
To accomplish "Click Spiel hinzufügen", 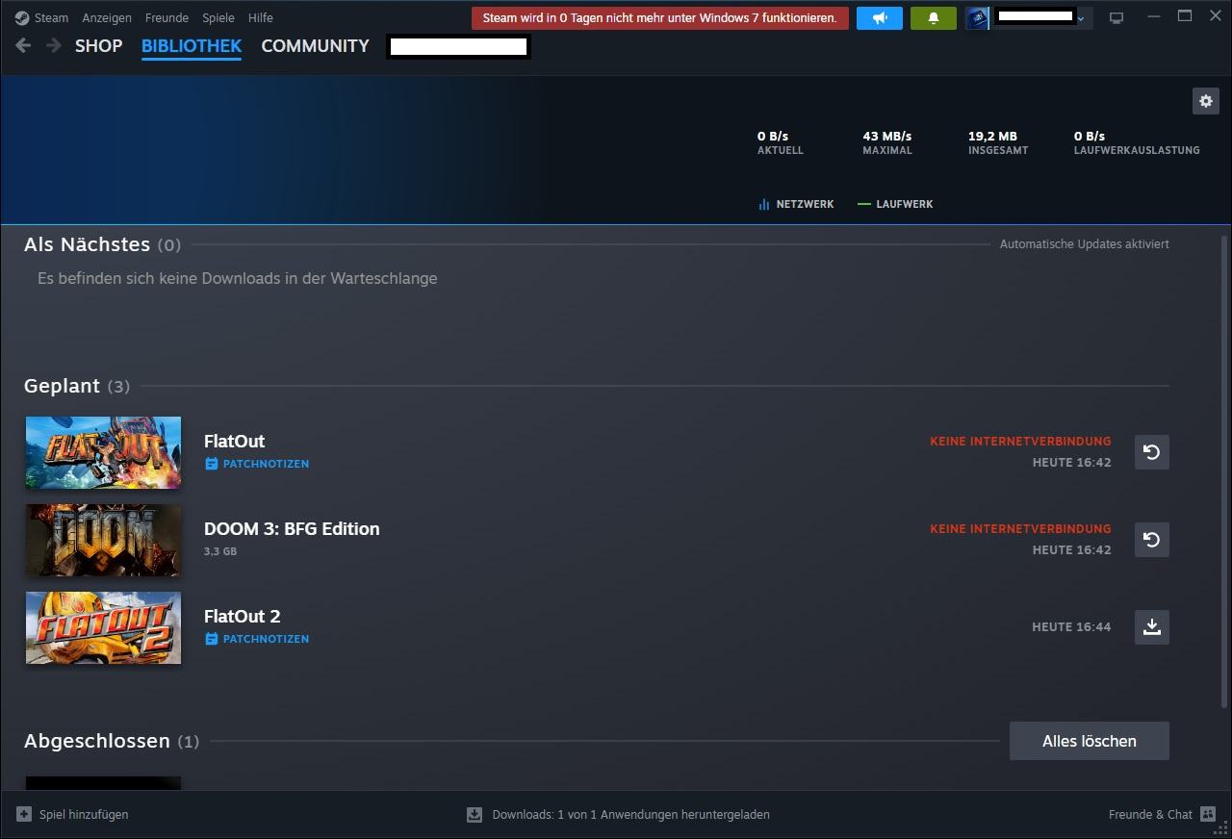I will click(x=84, y=814).
